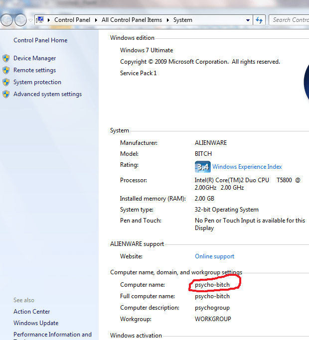Image resolution: width=309 pixels, height=340 pixels.
Task: Click the 32-bit Operating System text
Action: pyautogui.click(x=226, y=210)
